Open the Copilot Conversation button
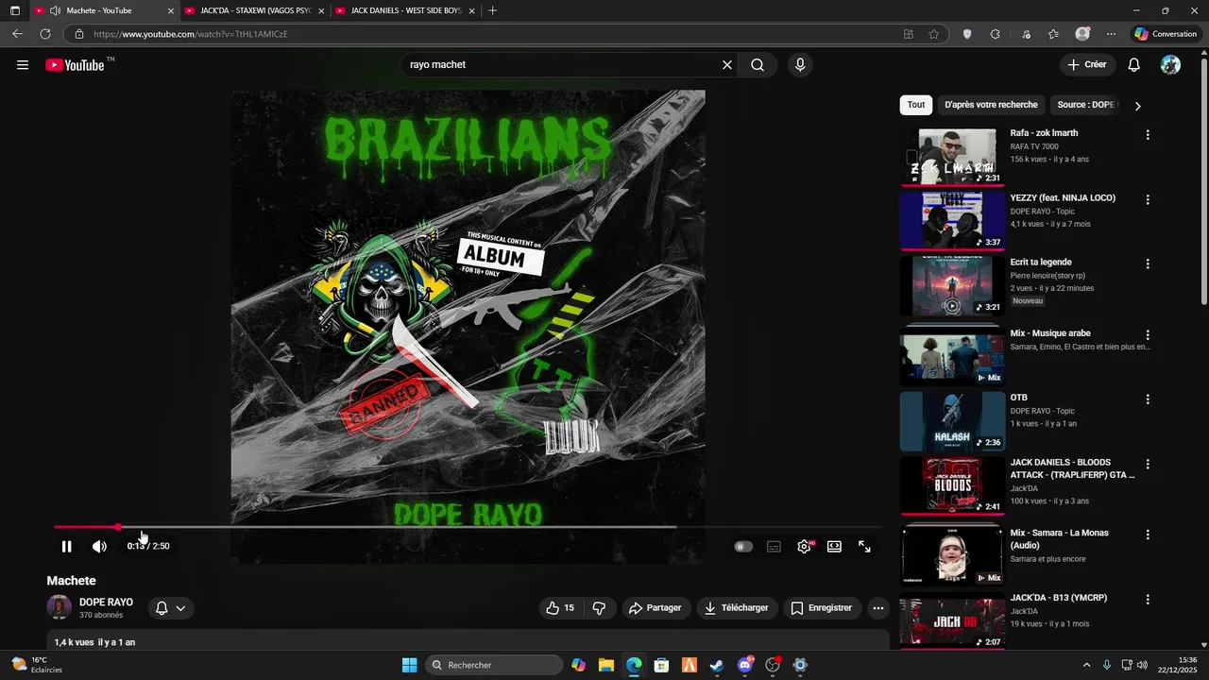Viewport: 1209px width, 680px height. point(1166,34)
